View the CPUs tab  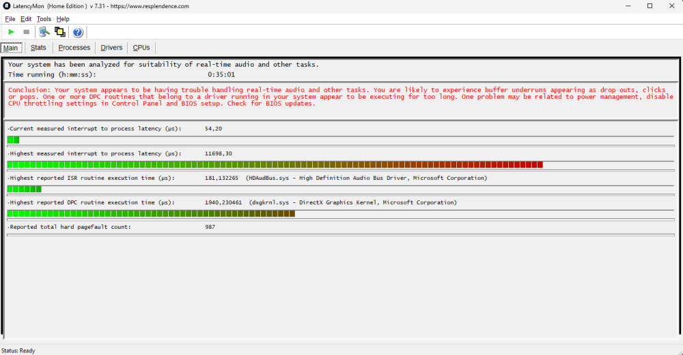[141, 48]
